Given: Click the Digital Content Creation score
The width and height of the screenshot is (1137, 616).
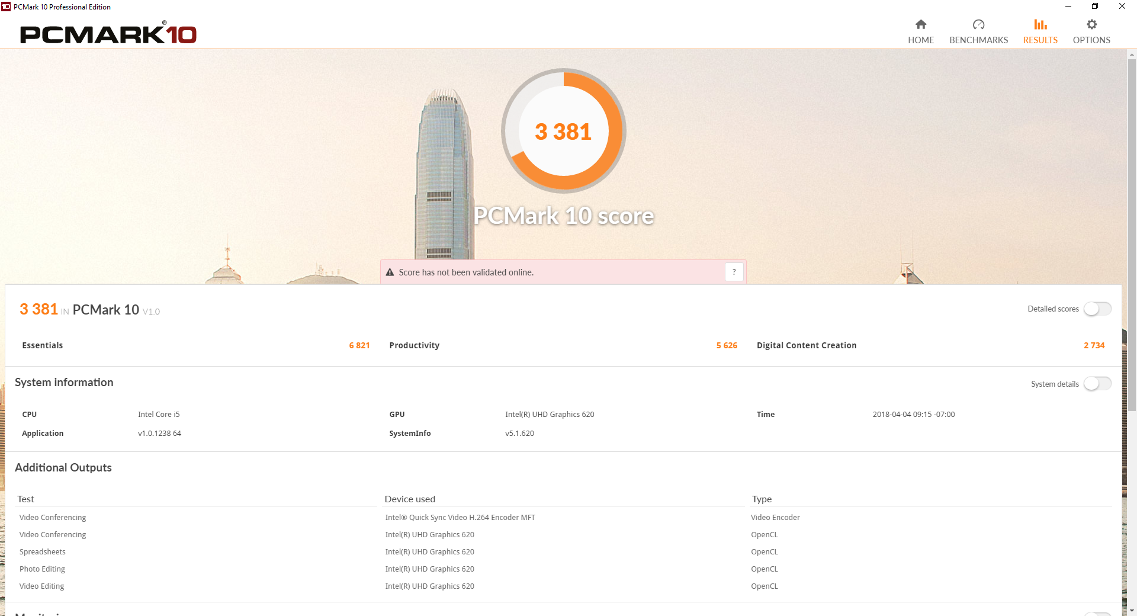Looking at the screenshot, I should pyautogui.click(x=1094, y=345).
